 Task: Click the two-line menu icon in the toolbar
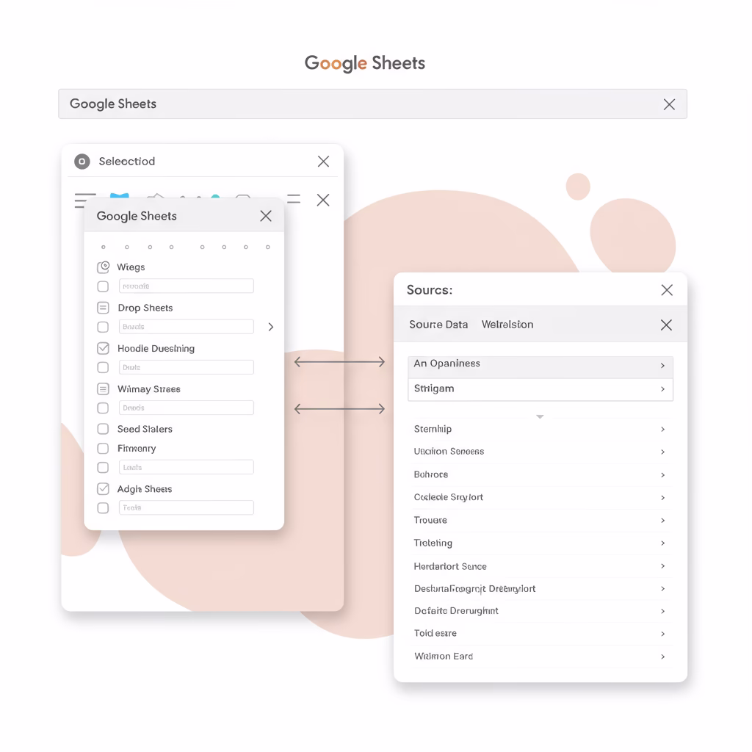(x=294, y=198)
